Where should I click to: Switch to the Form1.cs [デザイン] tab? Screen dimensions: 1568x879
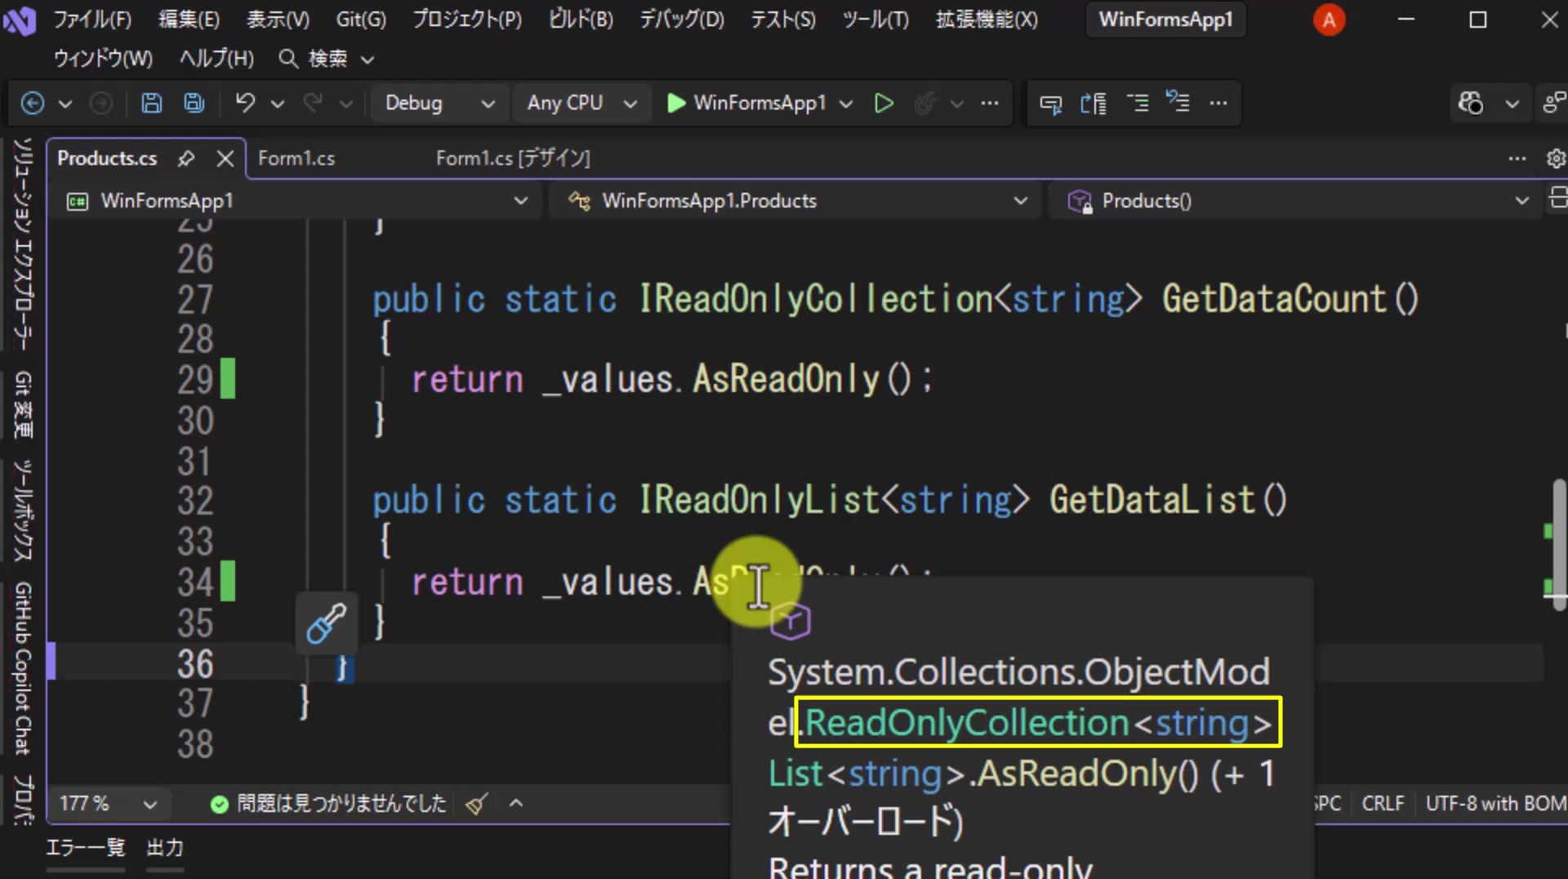coord(513,158)
